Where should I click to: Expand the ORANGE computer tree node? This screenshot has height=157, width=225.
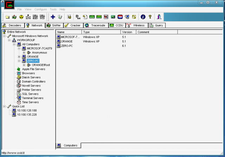click(19, 57)
